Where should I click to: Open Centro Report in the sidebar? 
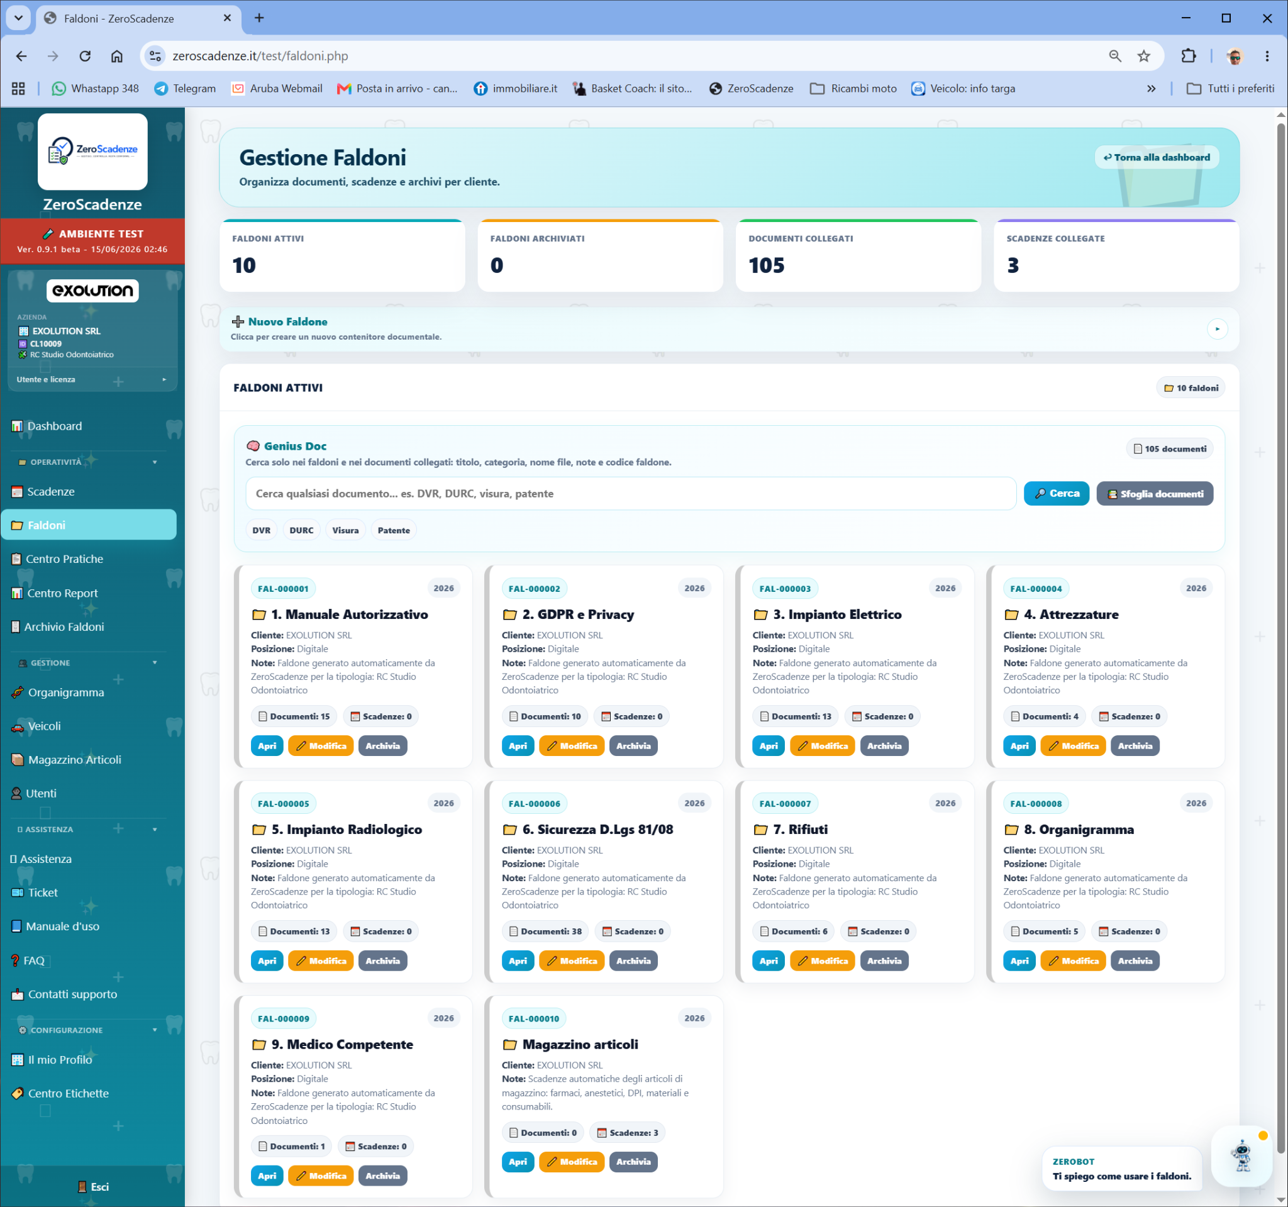[55, 593]
